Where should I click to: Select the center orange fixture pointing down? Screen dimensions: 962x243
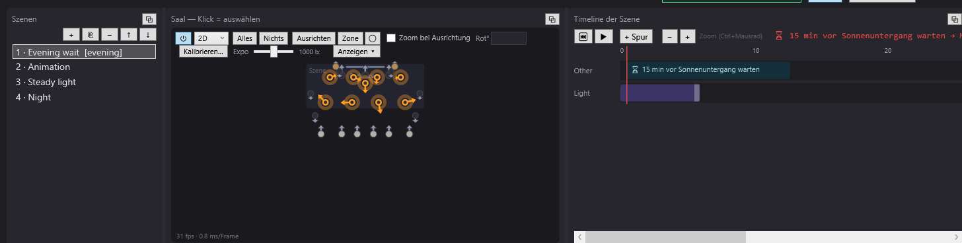coord(365,83)
